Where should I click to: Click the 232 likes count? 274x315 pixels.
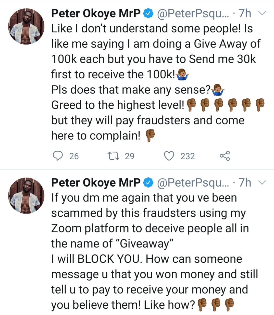188,156
